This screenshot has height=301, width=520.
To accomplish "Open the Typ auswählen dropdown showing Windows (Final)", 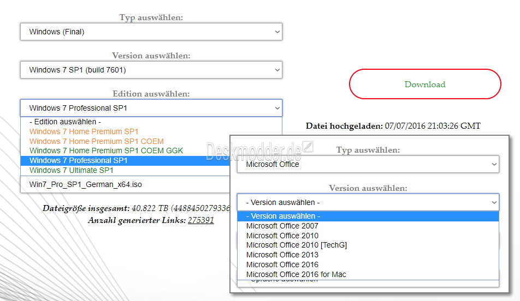I will click(x=151, y=32).
